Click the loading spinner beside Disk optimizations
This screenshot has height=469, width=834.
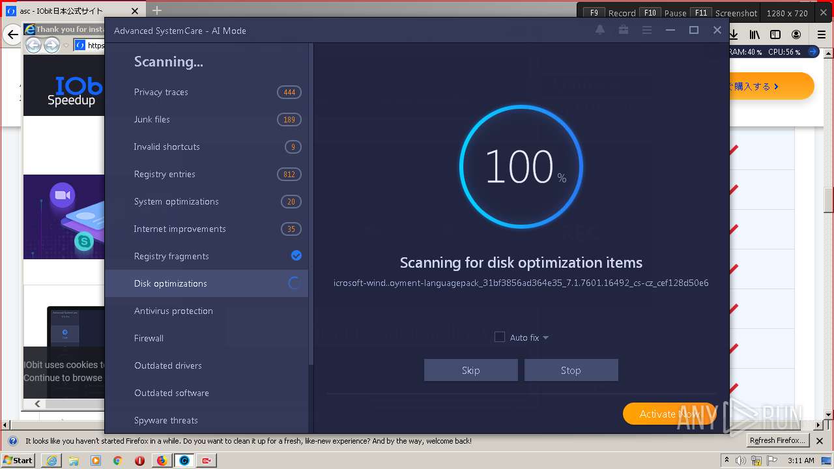coord(295,283)
